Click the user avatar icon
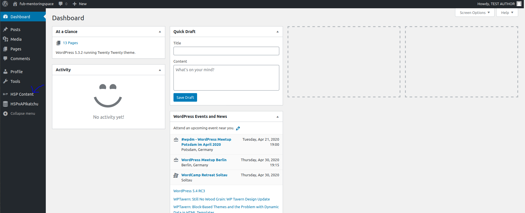Viewport: 525px width, 213px height. point(519,4)
